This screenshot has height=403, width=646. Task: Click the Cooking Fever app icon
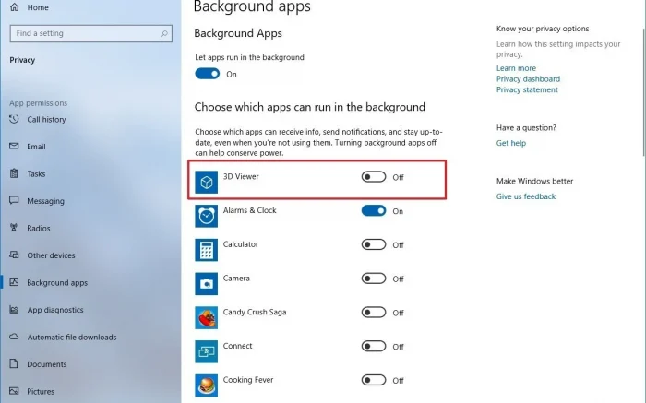click(207, 385)
